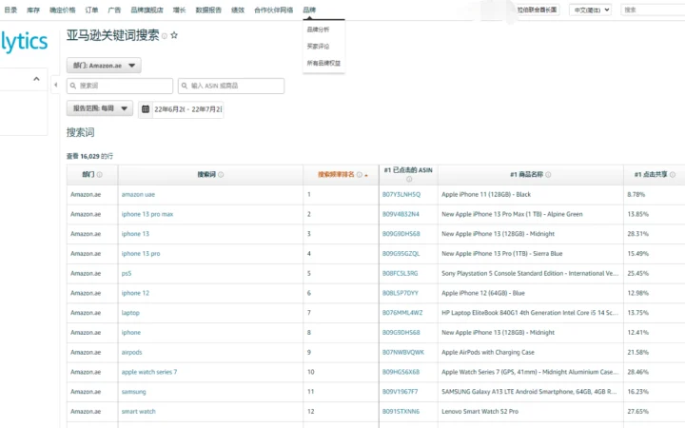Click the search term link airpods
685x428 pixels.
(x=131, y=352)
